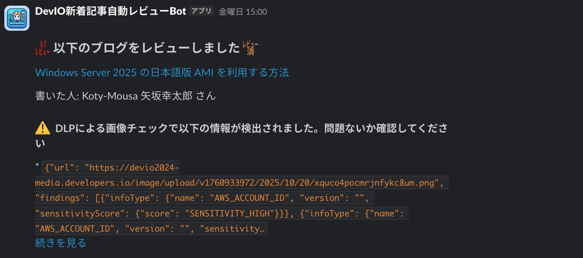
Task: Click the orange レビュー済 emoji
Action: (250, 48)
